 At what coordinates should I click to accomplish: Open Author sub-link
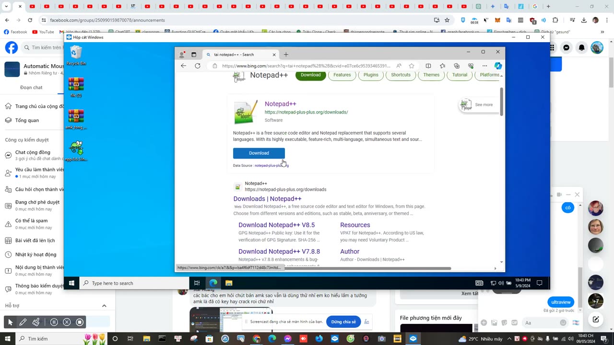[x=350, y=252]
